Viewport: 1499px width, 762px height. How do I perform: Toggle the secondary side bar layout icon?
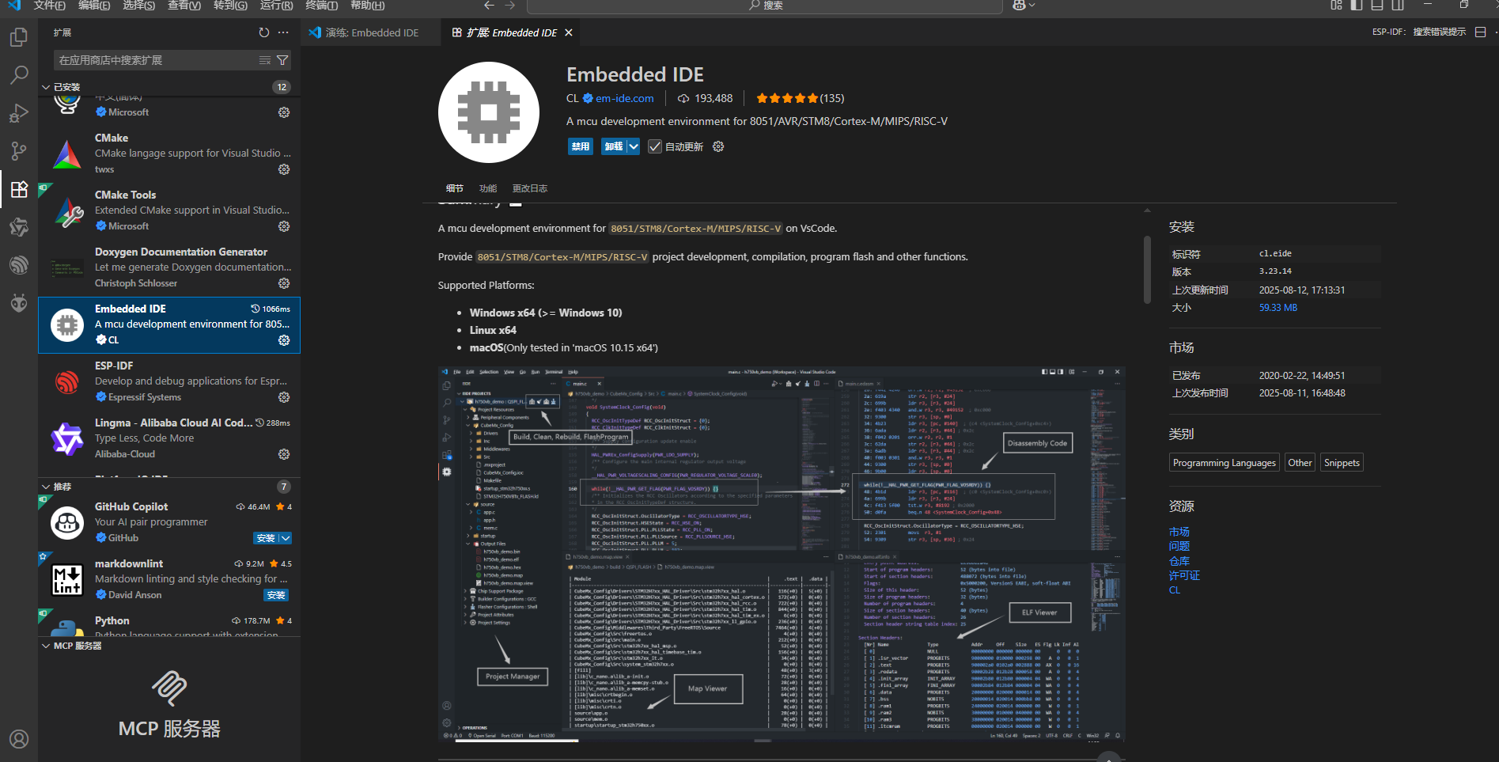pos(1398,6)
